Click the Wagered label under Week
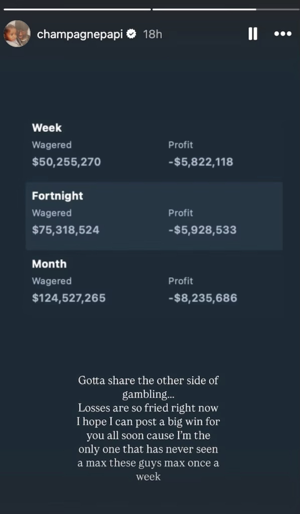Image resolution: width=300 pixels, height=514 pixels. coord(52,145)
